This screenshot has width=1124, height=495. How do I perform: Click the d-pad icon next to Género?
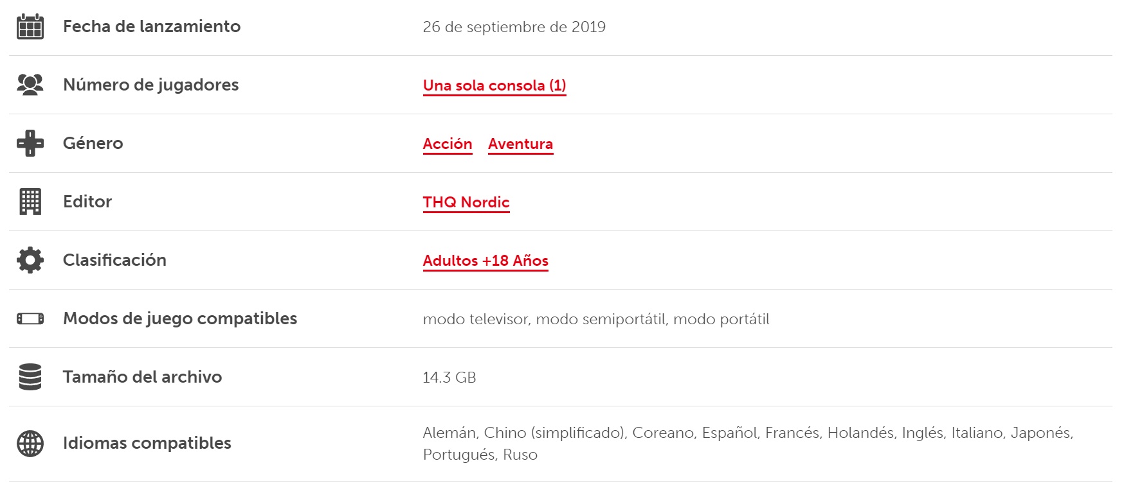(30, 143)
